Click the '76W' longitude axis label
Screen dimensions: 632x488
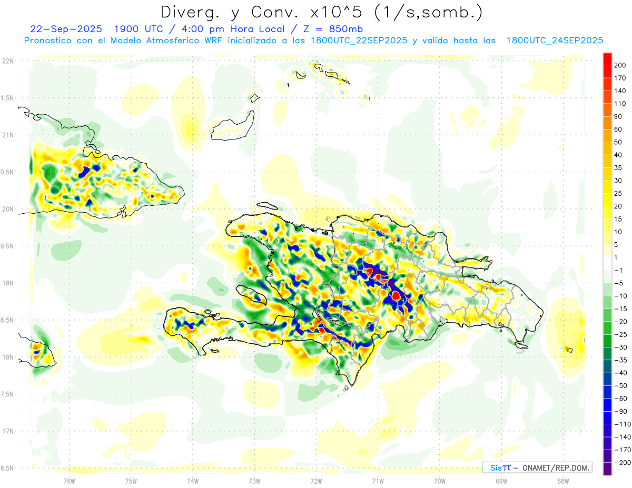69,480
